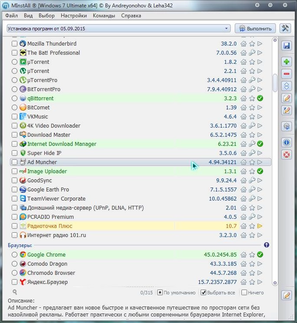
Task: Click green check icon for Internet Download Manager
Action: click(260, 144)
